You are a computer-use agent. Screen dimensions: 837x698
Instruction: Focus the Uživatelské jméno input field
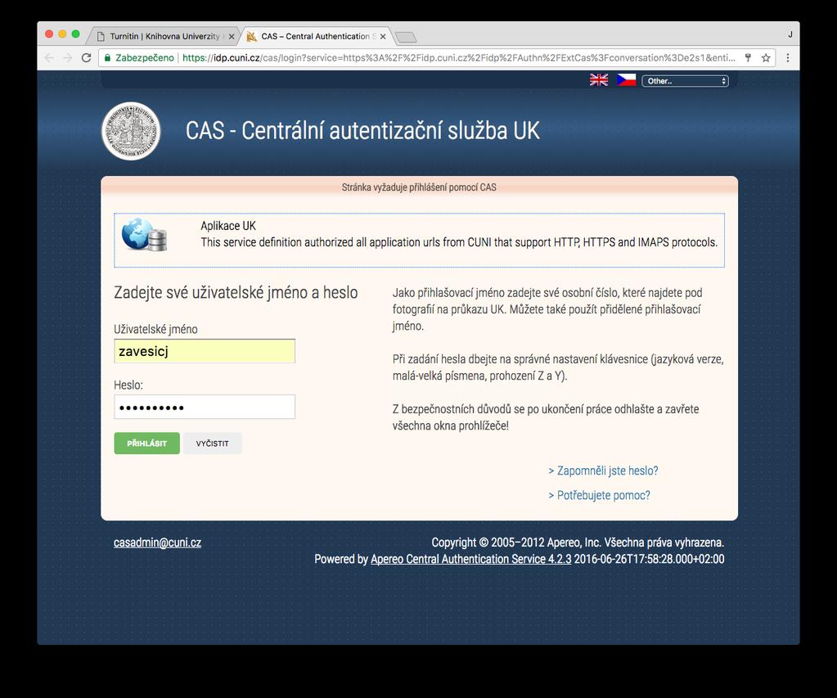[205, 351]
